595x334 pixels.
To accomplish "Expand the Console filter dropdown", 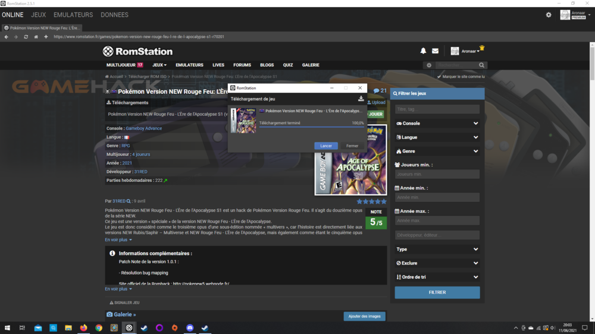I will pyautogui.click(x=437, y=124).
